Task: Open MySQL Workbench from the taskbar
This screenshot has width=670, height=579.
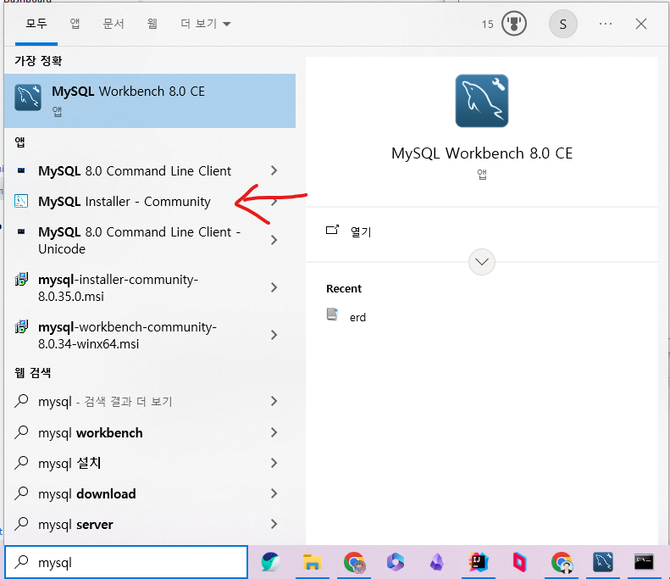Action: click(x=602, y=562)
